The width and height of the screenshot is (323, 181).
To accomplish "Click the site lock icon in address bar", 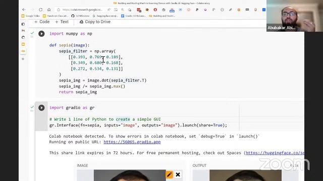I will pyautogui.click(x=59, y=10).
